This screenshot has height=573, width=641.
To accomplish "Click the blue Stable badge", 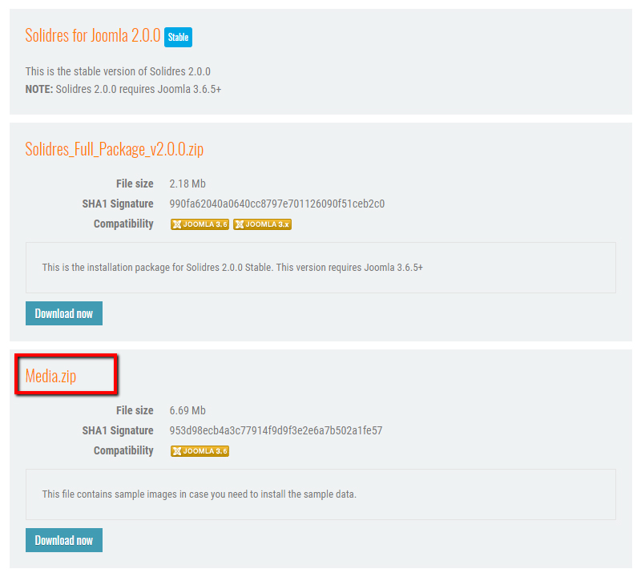I will tap(178, 37).
